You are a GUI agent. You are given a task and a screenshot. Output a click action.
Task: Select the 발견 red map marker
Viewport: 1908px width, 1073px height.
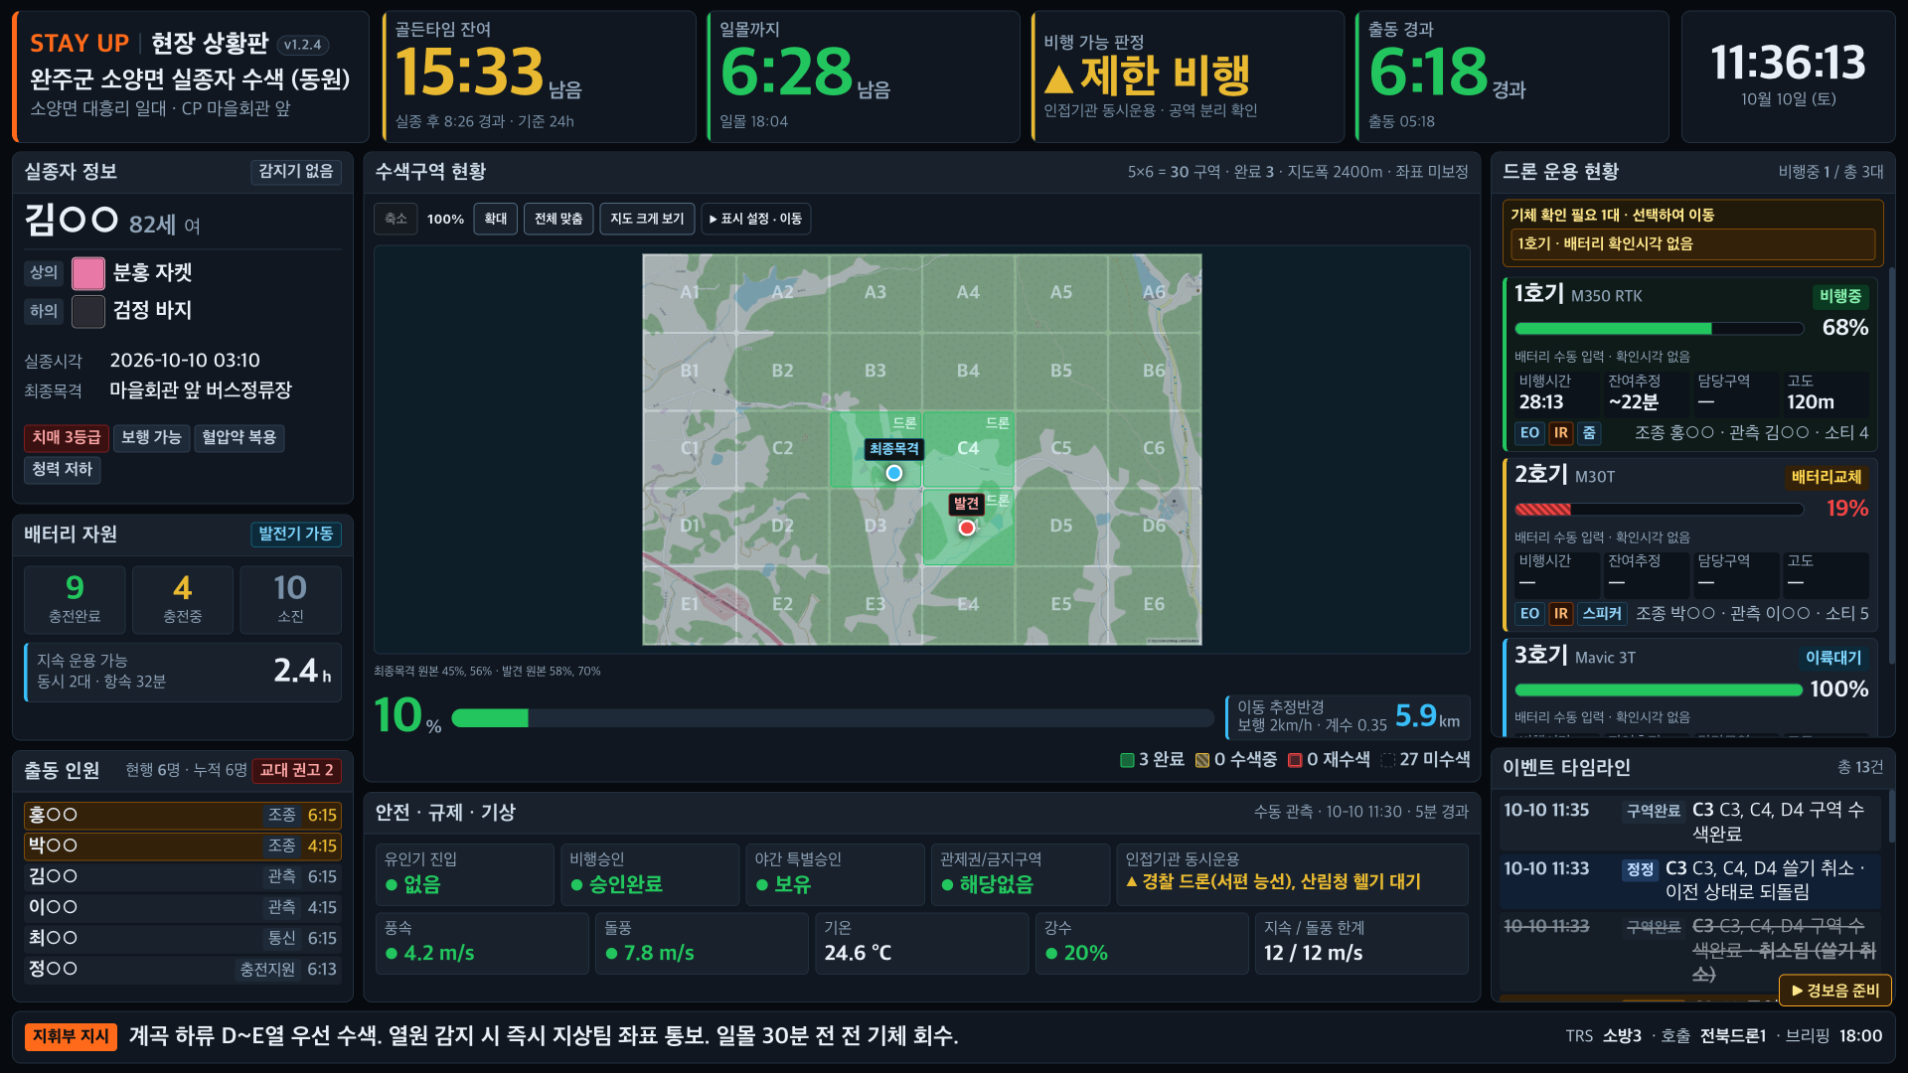click(967, 528)
